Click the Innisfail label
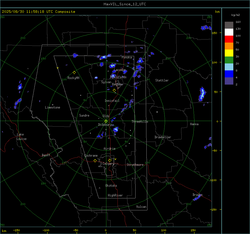Viewport: 250px width, 234px height. click(x=112, y=101)
